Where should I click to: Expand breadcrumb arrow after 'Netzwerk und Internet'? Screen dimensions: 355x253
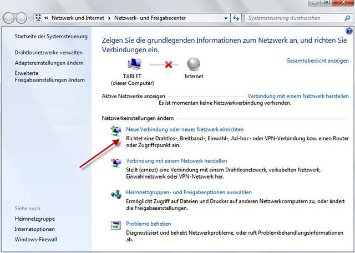pyautogui.click(x=109, y=18)
